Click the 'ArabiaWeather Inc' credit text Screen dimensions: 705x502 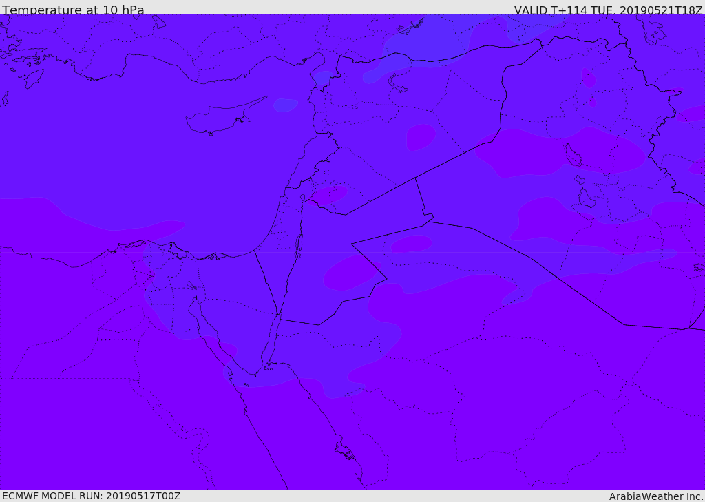click(656, 496)
